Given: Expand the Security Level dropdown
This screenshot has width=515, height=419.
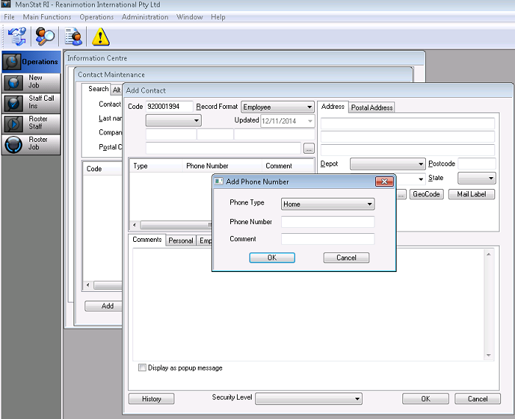Looking at the screenshot, I should pyautogui.click(x=308, y=398).
